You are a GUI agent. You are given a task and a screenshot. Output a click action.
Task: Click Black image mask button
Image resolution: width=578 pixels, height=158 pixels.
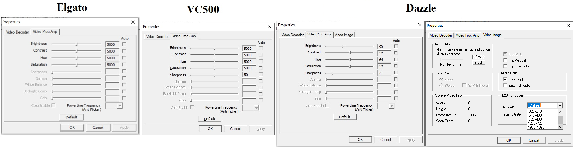pos(479,63)
